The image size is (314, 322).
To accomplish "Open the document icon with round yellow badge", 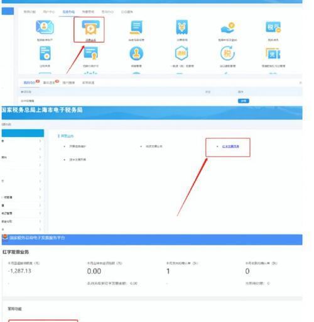I will (45, 53).
